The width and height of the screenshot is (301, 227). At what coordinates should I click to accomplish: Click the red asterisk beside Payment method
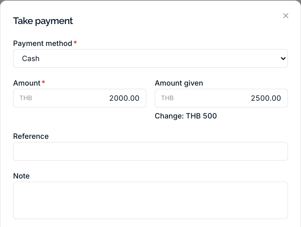click(75, 42)
